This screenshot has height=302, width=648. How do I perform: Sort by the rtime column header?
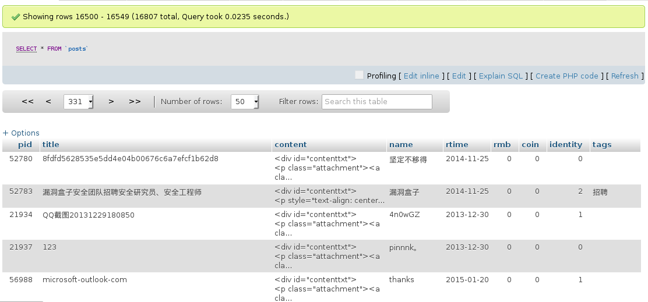tap(457, 145)
